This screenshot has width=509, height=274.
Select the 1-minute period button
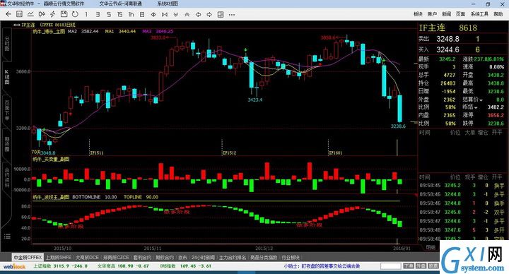[x=86, y=14]
